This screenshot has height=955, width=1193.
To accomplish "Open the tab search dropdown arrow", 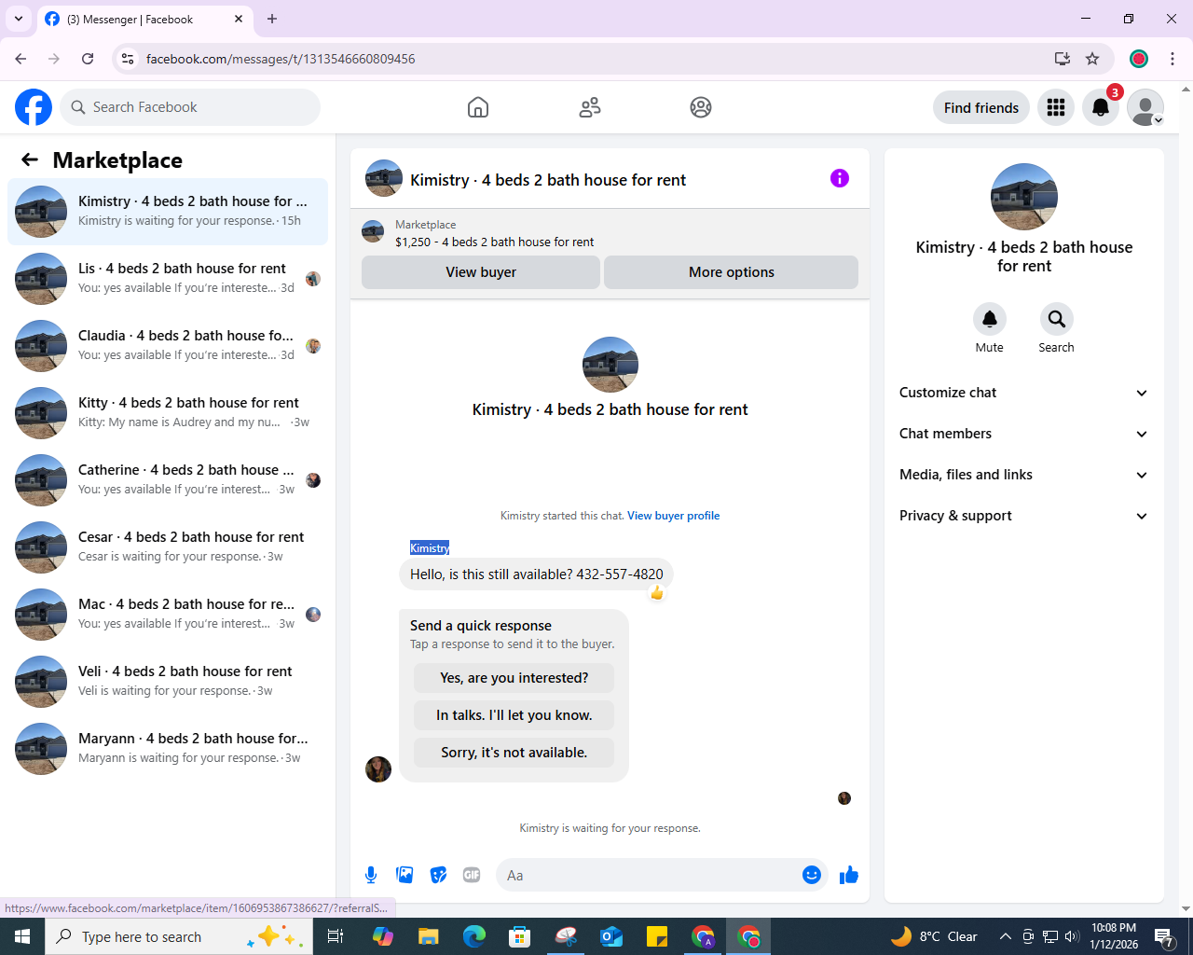I will 18,19.
